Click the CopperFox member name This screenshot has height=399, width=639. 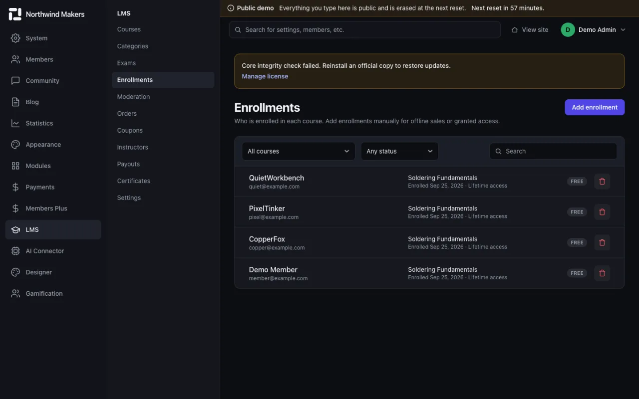coord(267,239)
